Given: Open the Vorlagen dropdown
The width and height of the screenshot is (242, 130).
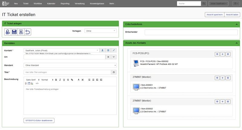Looking at the screenshot, I should coord(100,31).
